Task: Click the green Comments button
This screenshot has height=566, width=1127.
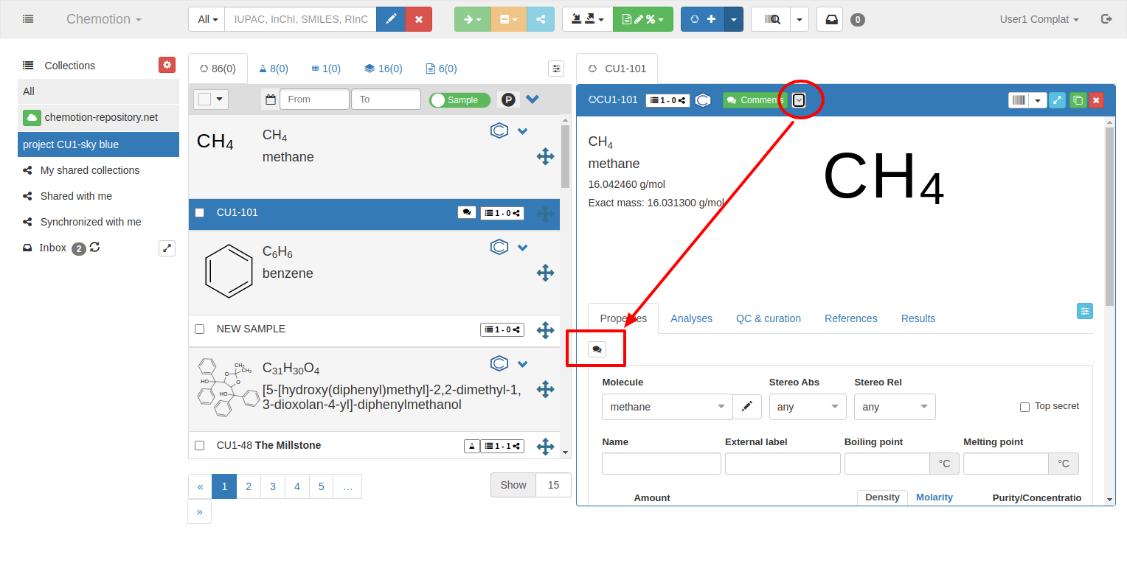Action: pyautogui.click(x=752, y=100)
